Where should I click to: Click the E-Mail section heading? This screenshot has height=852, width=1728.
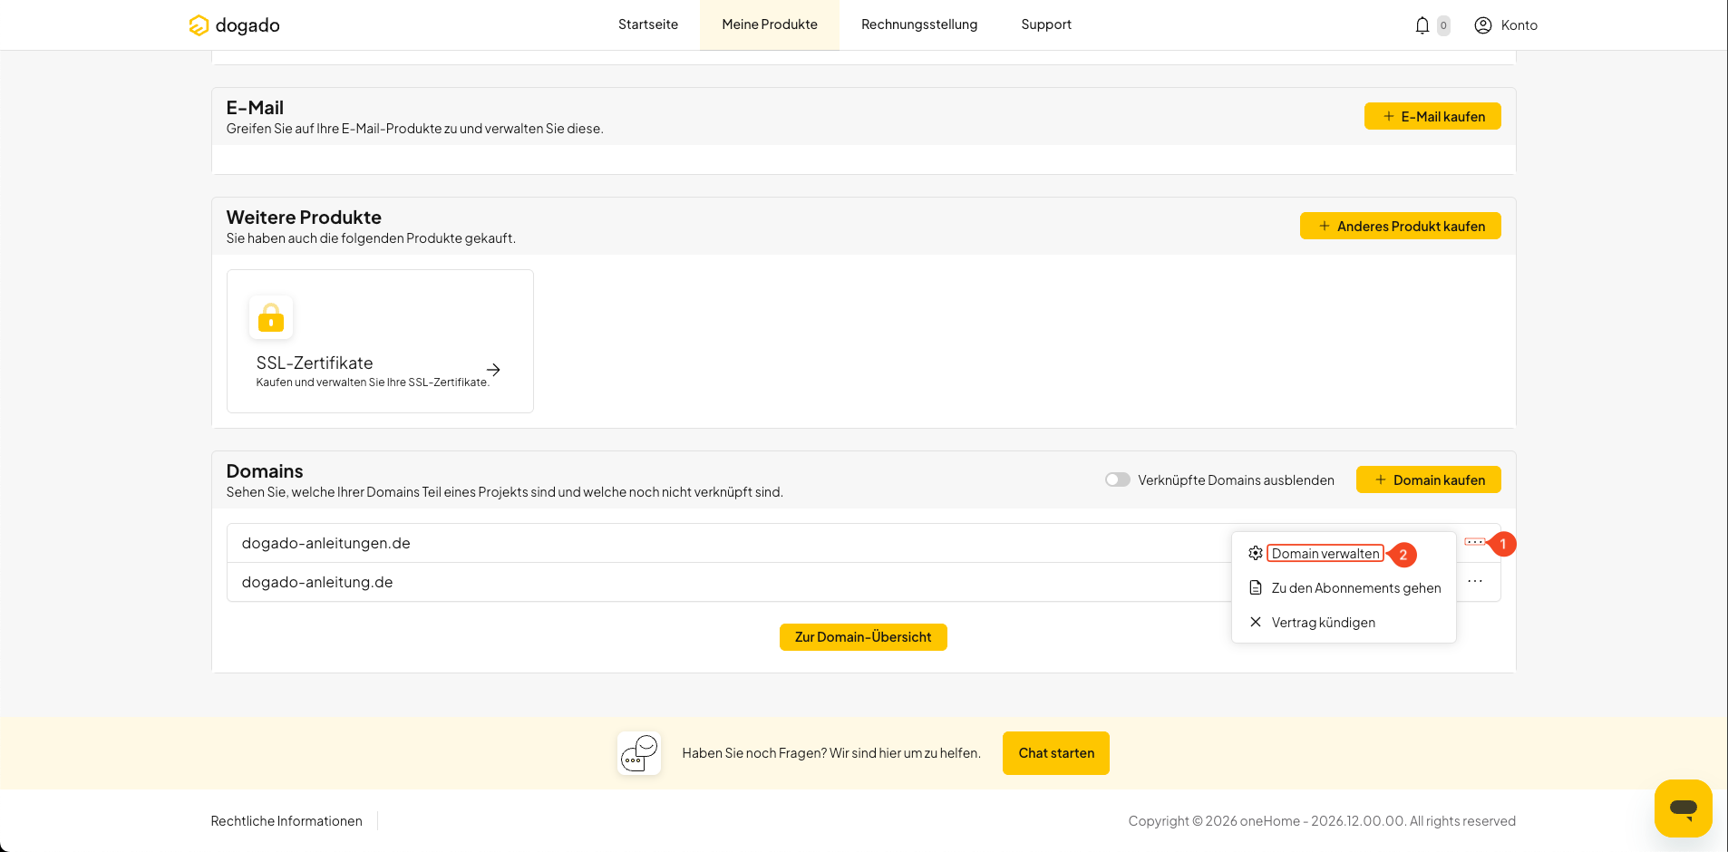point(255,108)
